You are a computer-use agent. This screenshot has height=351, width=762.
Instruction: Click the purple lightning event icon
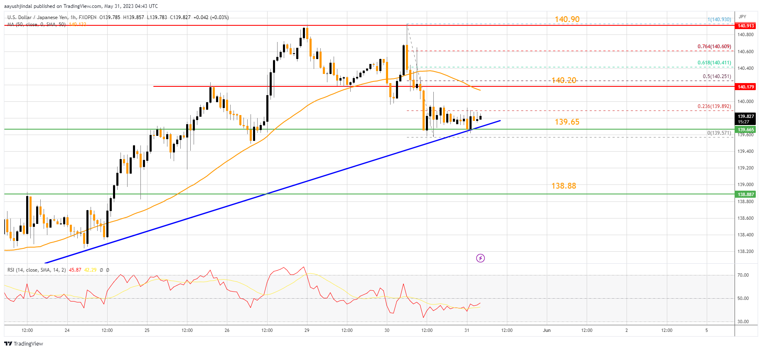(x=480, y=258)
